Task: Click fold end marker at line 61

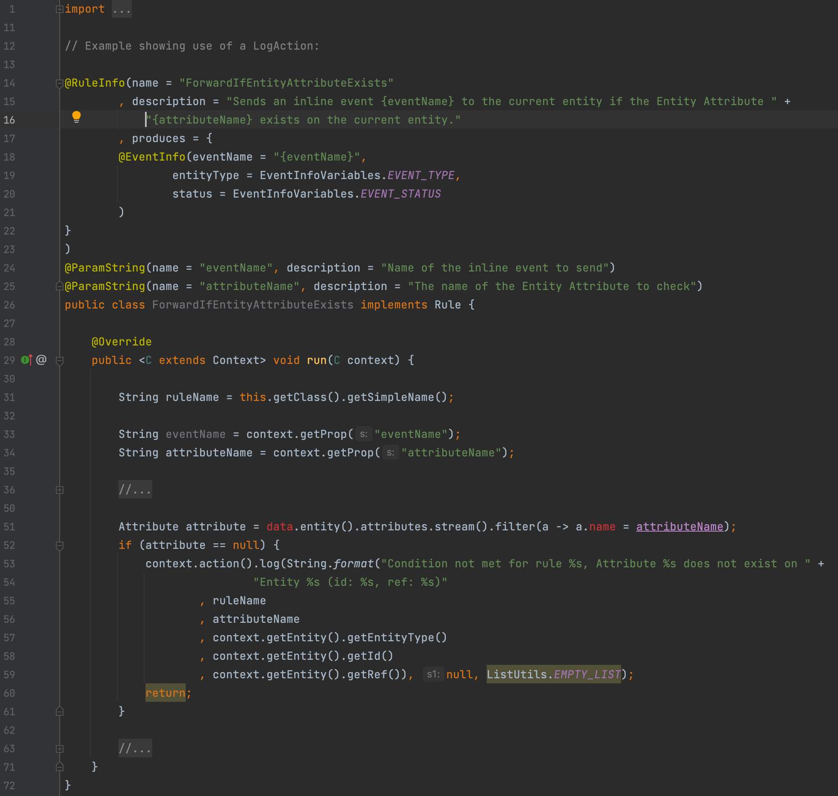Action: coord(59,712)
